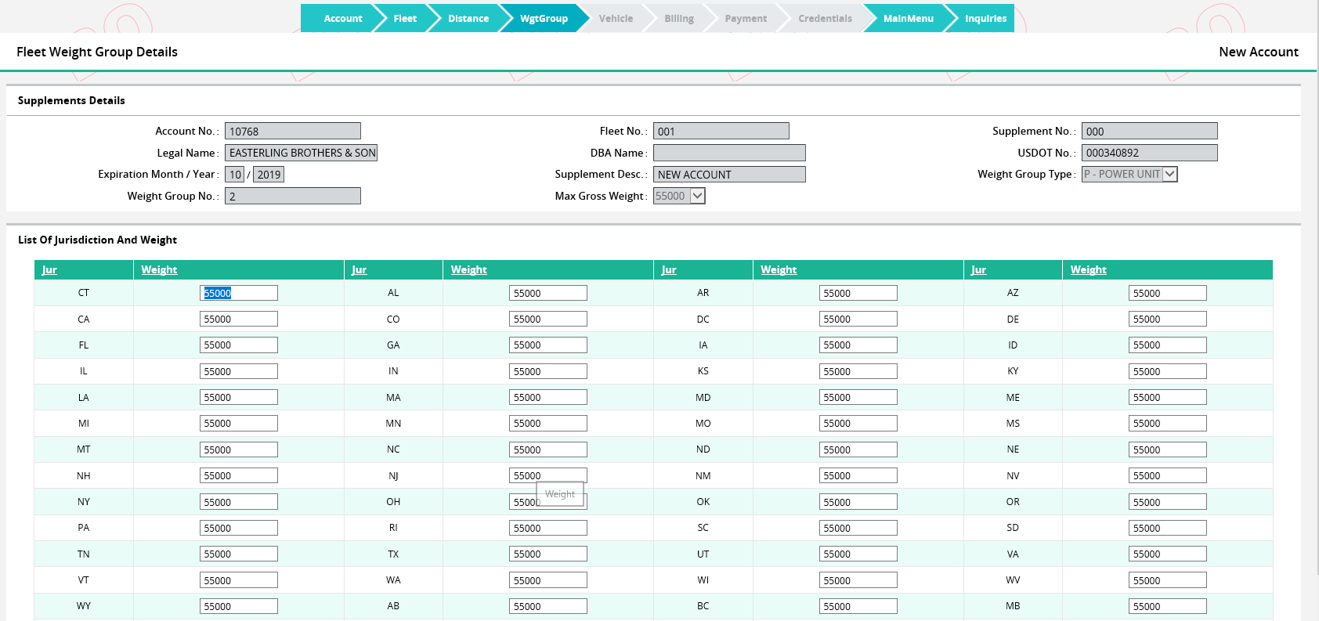Viewport: 1319px width, 621px height.
Task: Click the Weight Group No. field
Action: [293, 196]
